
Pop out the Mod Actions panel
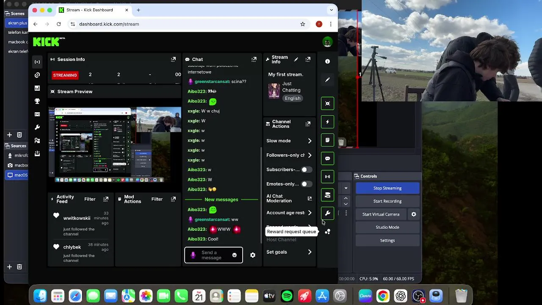[x=173, y=199]
